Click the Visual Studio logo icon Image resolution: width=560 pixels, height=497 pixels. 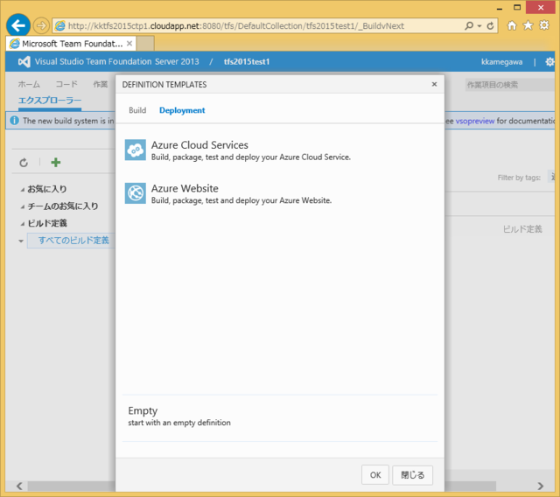point(24,62)
